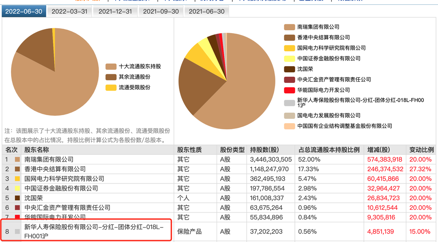This screenshot has width=438, height=242.
Task: Select holding amount 362,495,193
Action: (x=268, y=179)
